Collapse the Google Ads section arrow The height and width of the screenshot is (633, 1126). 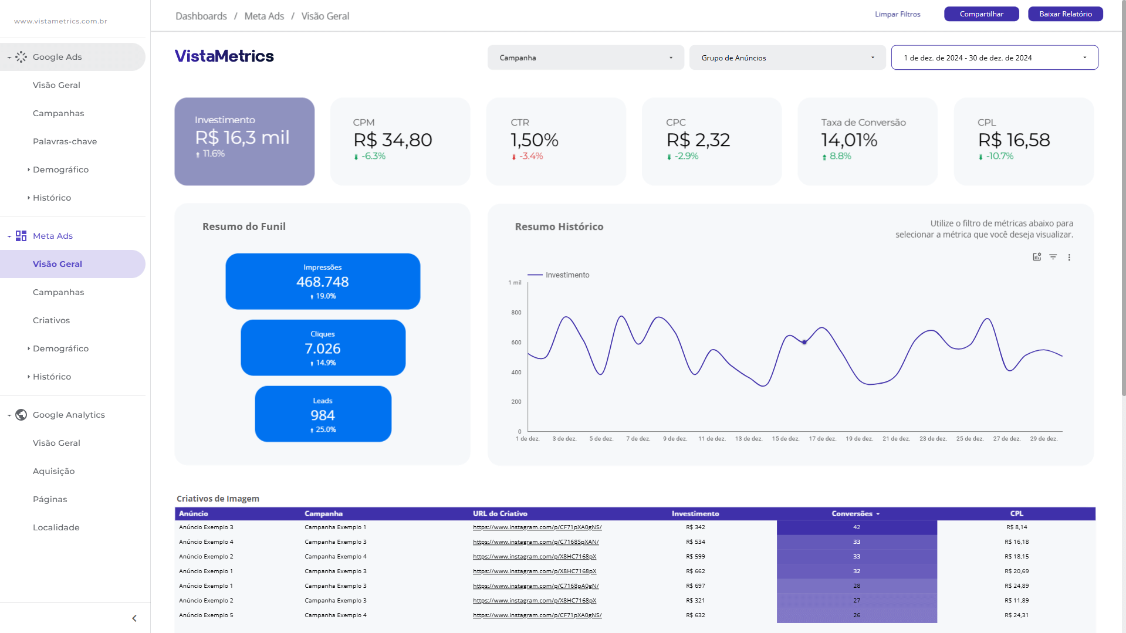(x=9, y=57)
